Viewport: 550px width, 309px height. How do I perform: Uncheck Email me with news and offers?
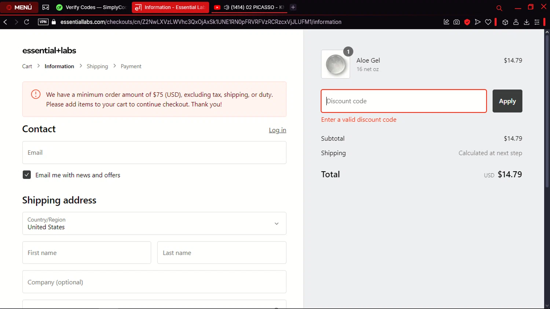tap(27, 175)
